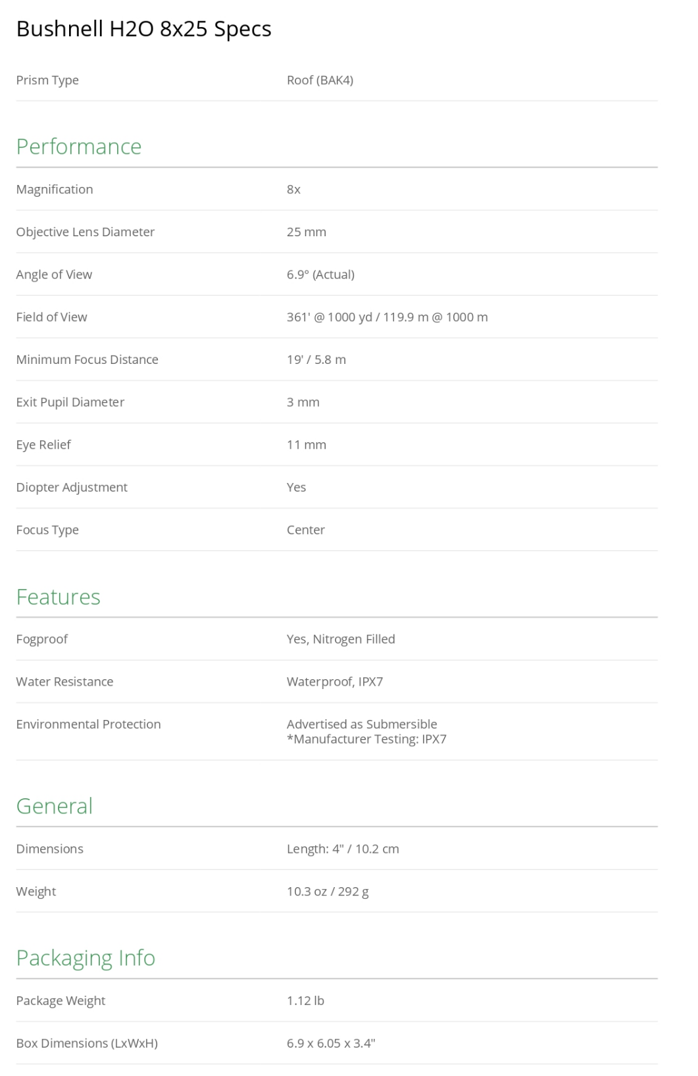The width and height of the screenshot is (698, 1076).
Task: Click the Advertised as Submersible text
Action: click(x=362, y=724)
